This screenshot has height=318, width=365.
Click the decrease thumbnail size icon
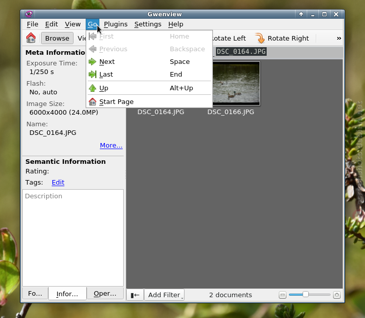pyautogui.click(x=282, y=295)
